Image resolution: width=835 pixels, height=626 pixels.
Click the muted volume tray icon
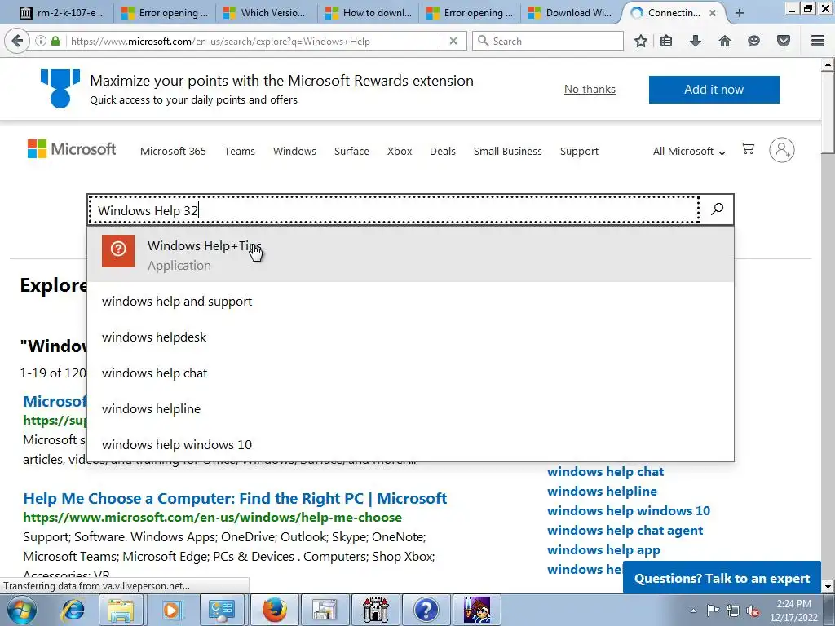tap(753, 611)
